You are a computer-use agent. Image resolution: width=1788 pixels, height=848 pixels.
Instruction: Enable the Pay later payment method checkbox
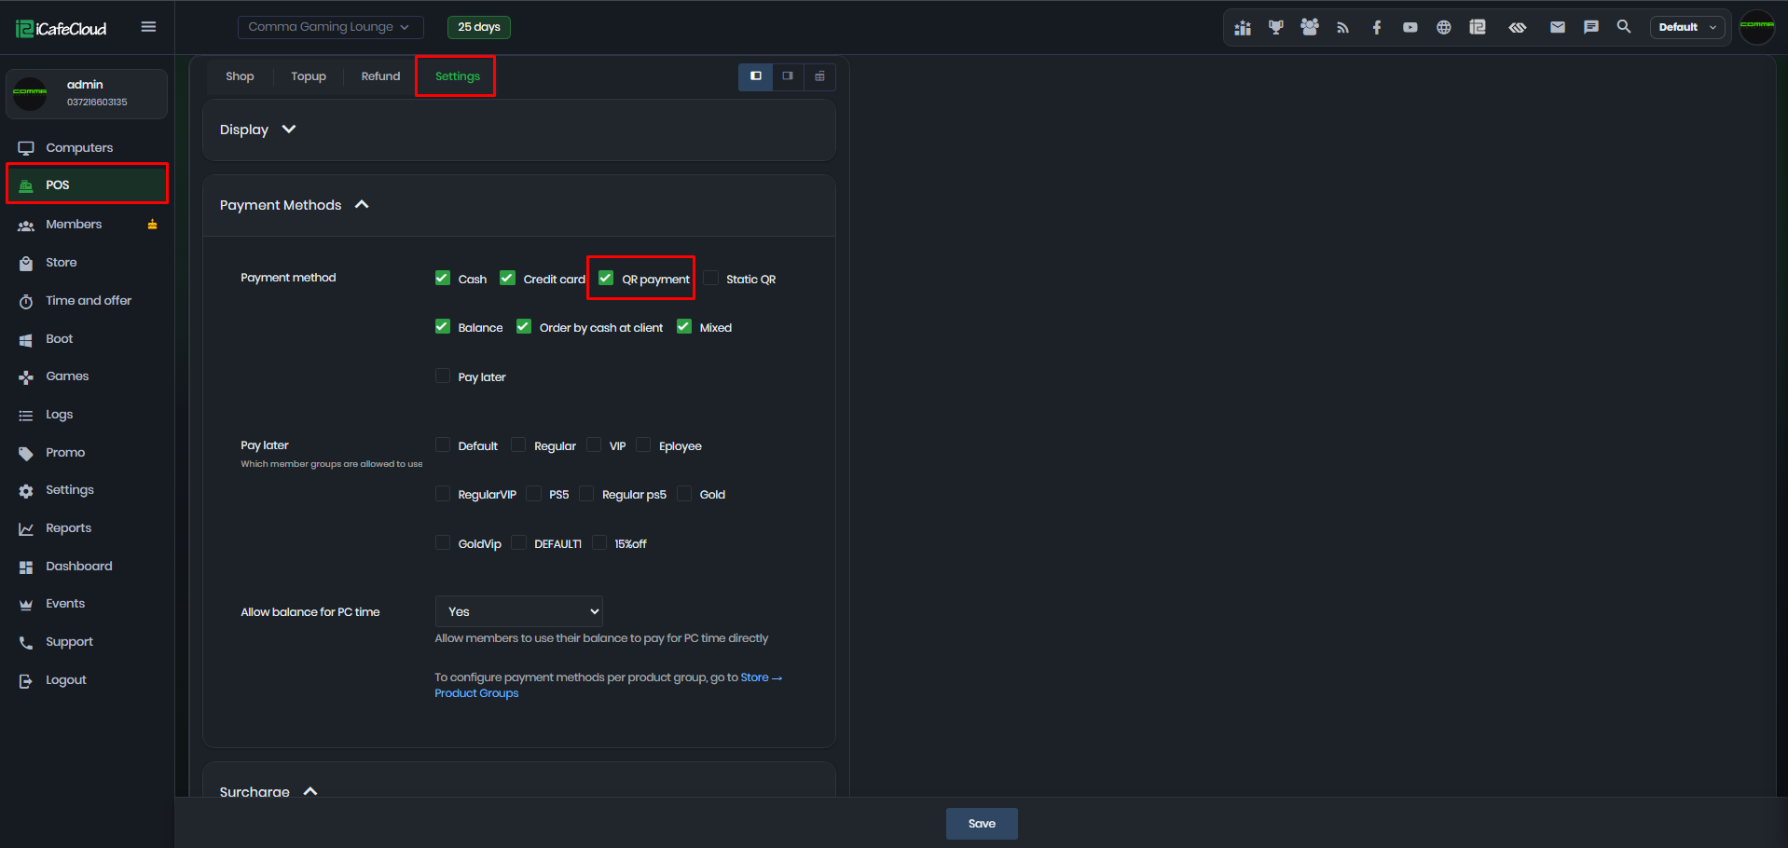(x=443, y=376)
